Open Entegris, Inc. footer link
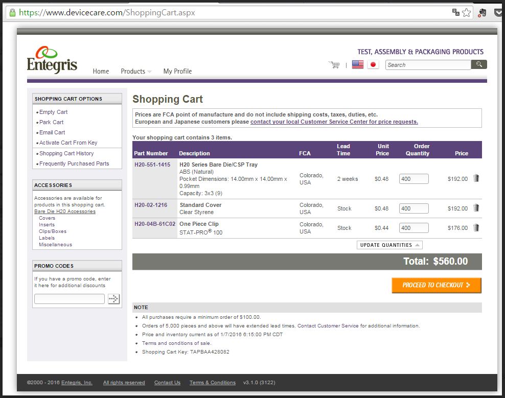This screenshot has height=398, width=505. (x=77, y=383)
